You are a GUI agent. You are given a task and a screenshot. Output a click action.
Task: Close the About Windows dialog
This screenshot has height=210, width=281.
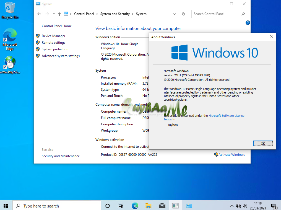click(x=272, y=37)
